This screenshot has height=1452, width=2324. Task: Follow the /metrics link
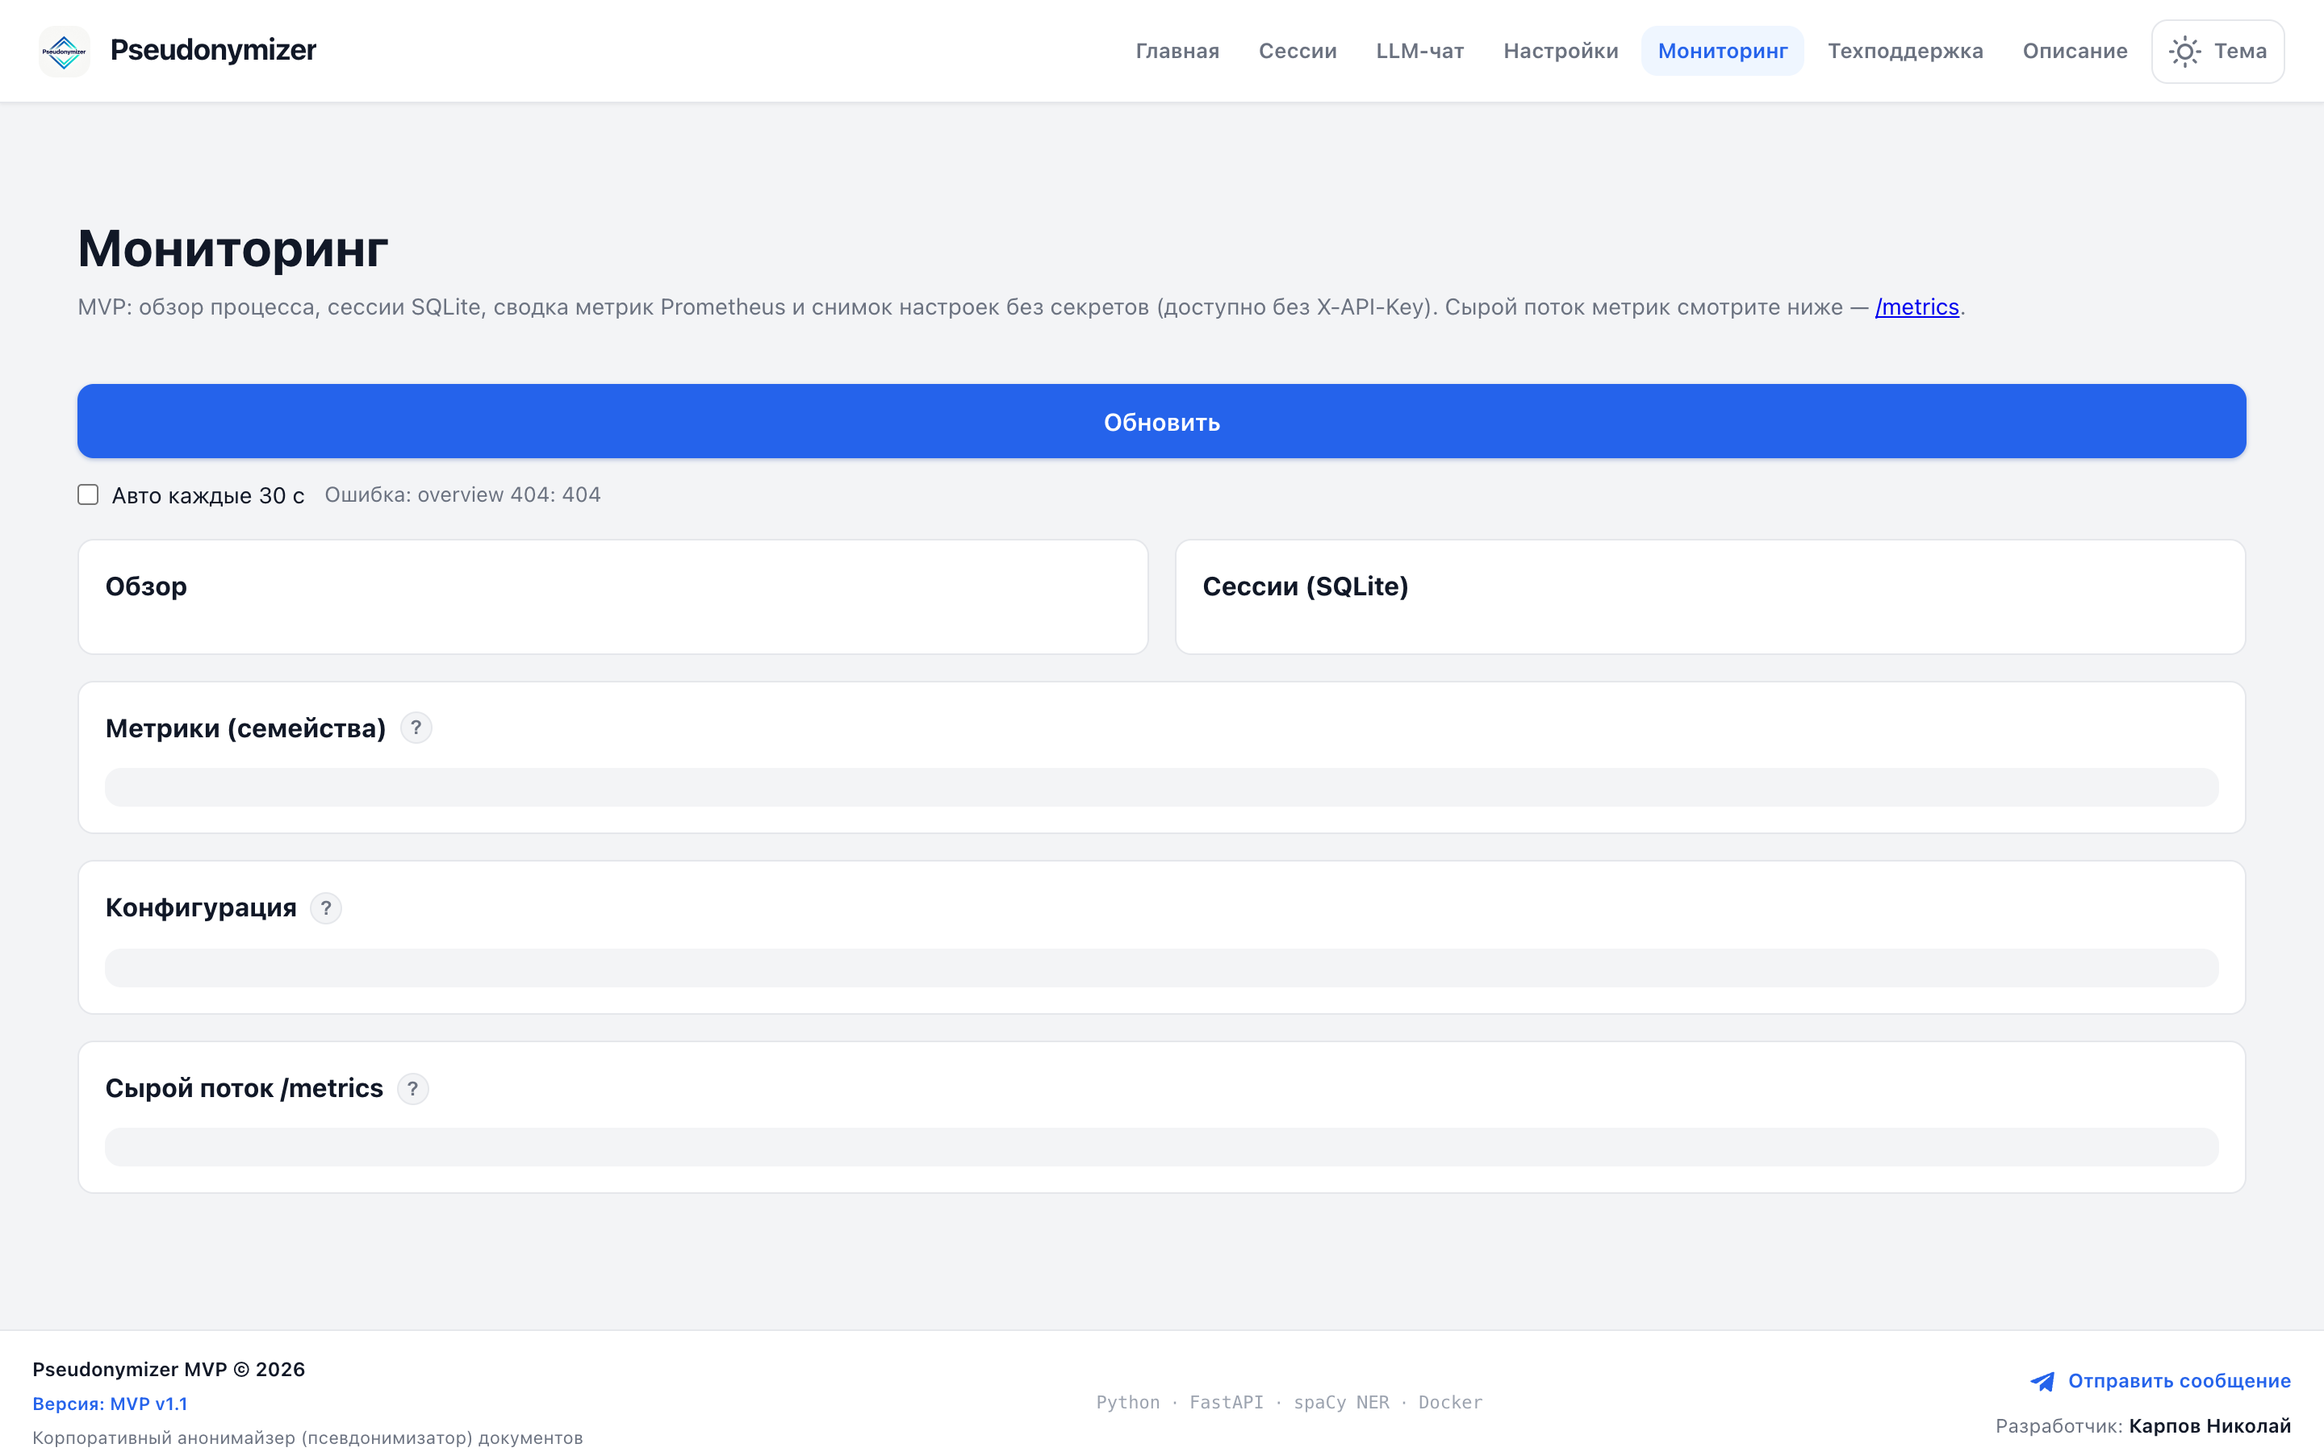coord(1916,307)
